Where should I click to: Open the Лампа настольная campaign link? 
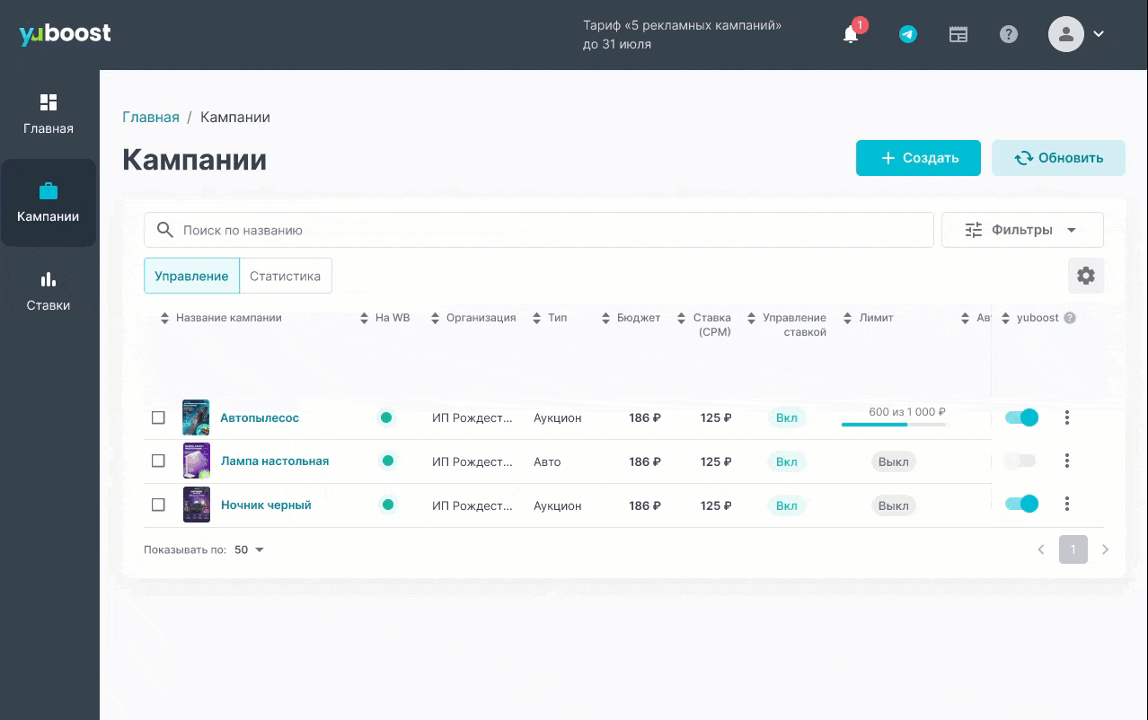[275, 461]
